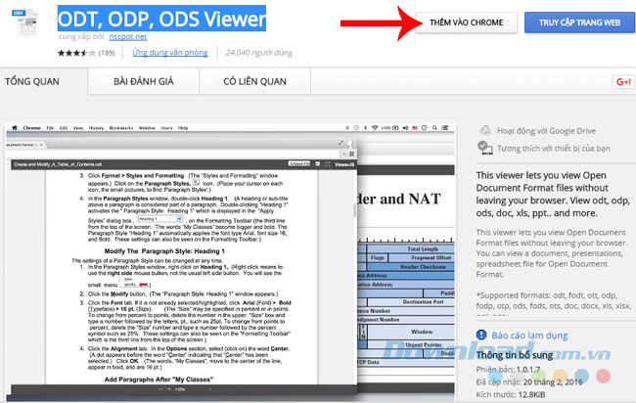Click the 'Thông tin bổ sung' heading
This screenshot has height=403, width=636.
click(x=515, y=355)
